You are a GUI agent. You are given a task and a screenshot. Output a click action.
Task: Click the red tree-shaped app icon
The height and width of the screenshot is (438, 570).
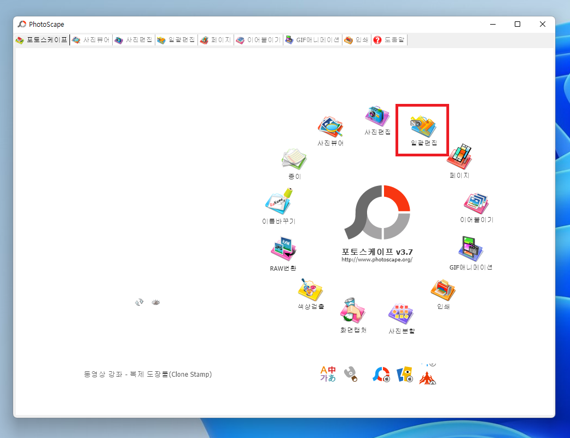(428, 377)
